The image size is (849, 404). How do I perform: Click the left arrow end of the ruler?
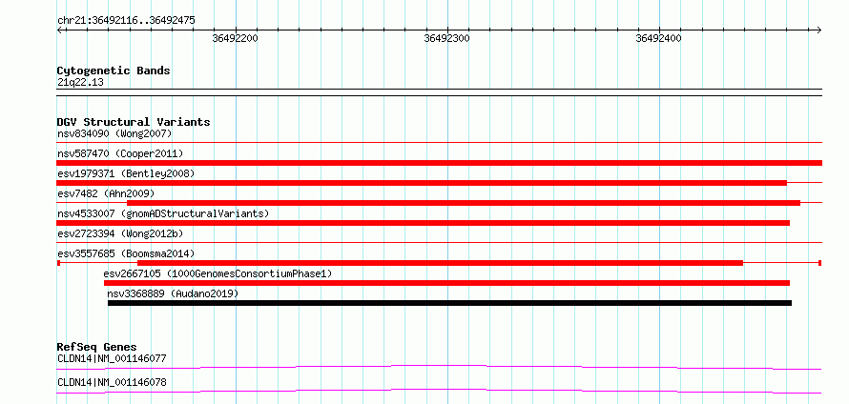point(59,30)
